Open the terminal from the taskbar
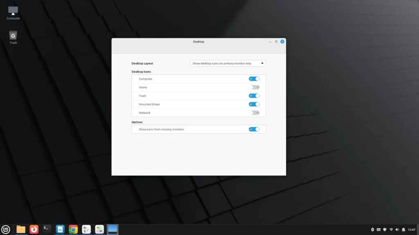 click(47, 229)
